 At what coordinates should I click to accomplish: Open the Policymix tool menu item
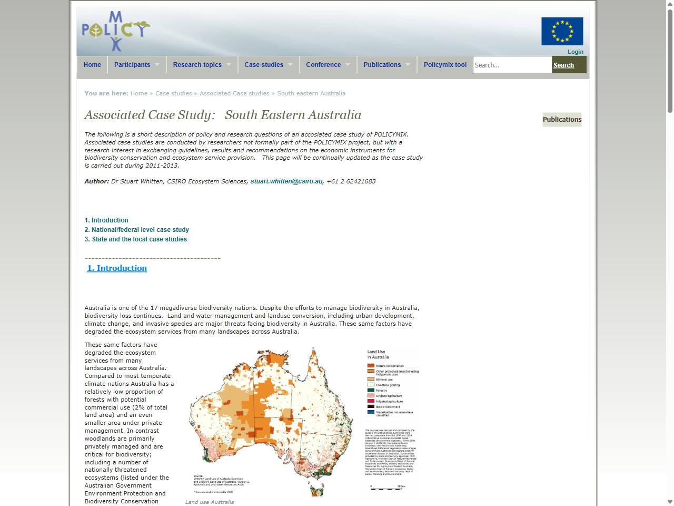(x=445, y=65)
